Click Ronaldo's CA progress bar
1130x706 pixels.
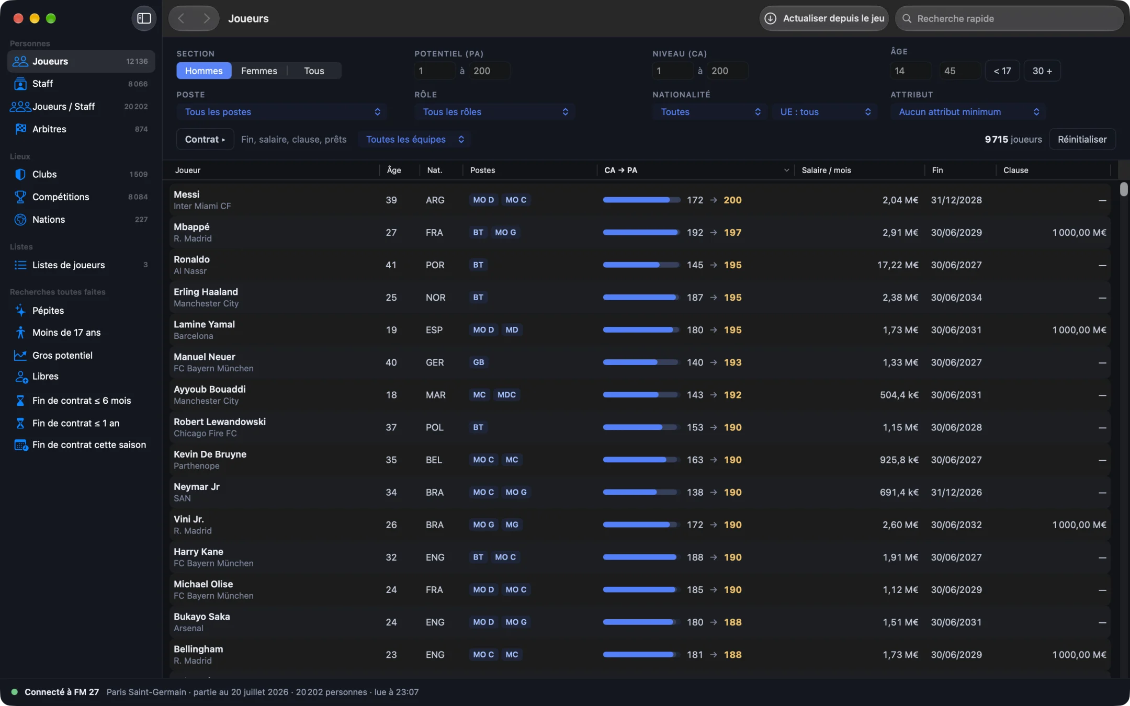[x=641, y=265]
